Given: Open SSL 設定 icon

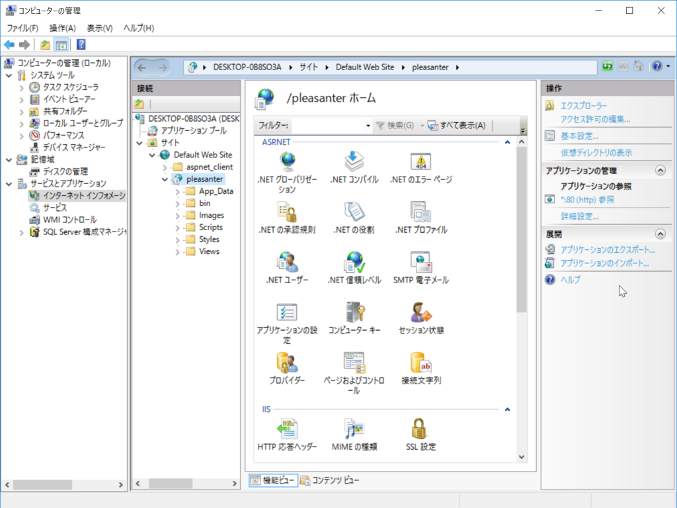Looking at the screenshot, I should tap(421, 435).
